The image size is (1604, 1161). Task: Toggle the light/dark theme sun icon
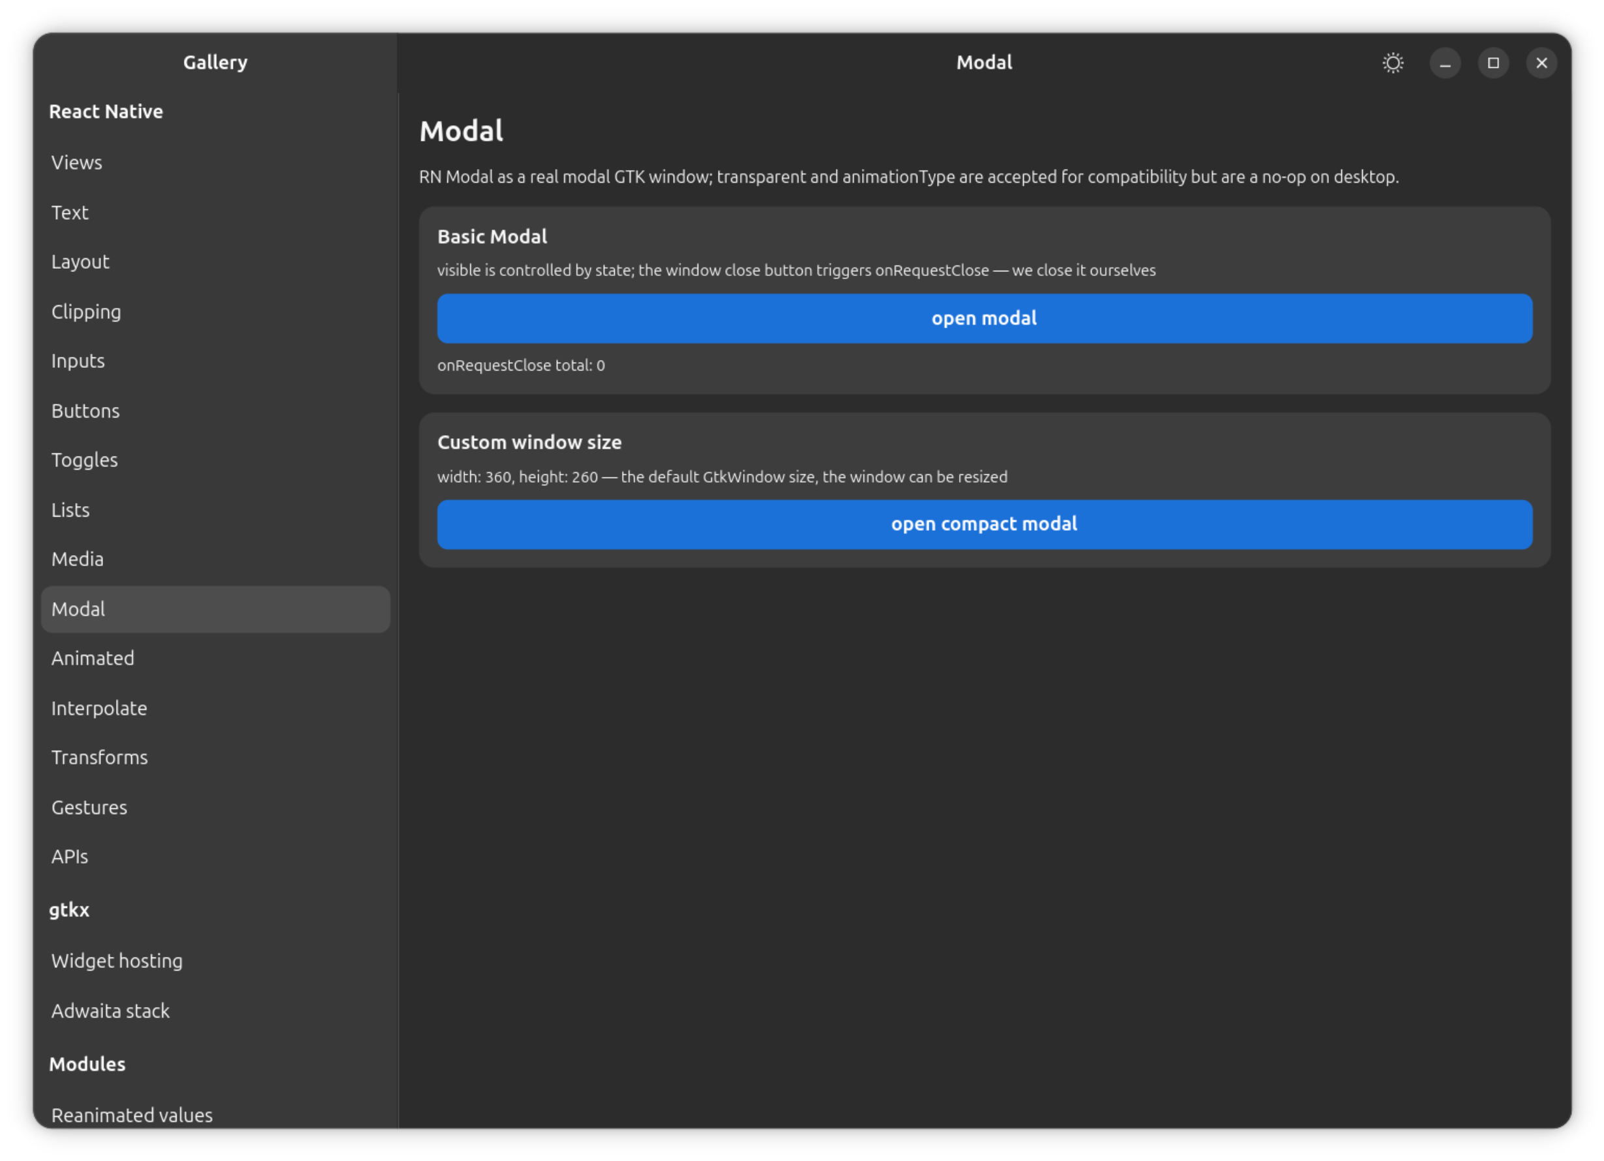pos(1393,63)
